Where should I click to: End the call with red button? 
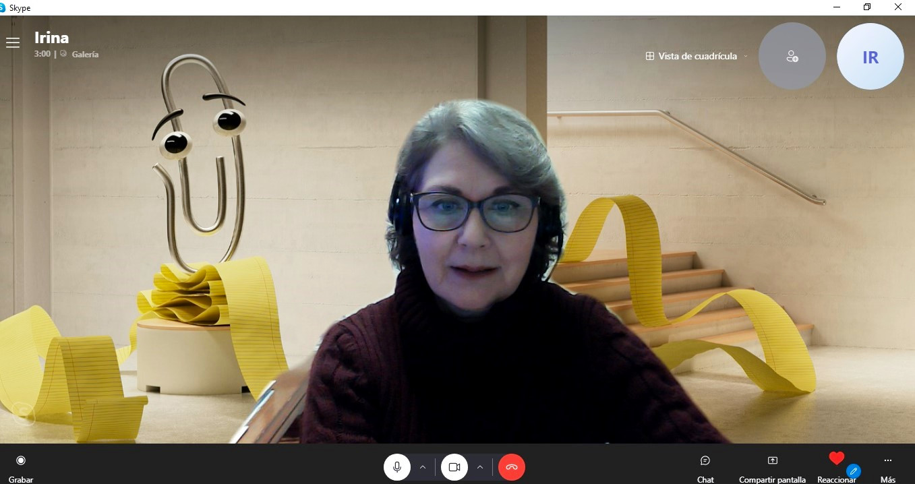pos(512,467)
